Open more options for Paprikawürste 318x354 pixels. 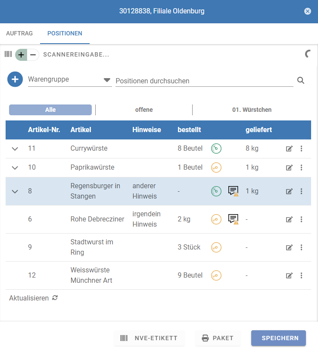[301, 168]
